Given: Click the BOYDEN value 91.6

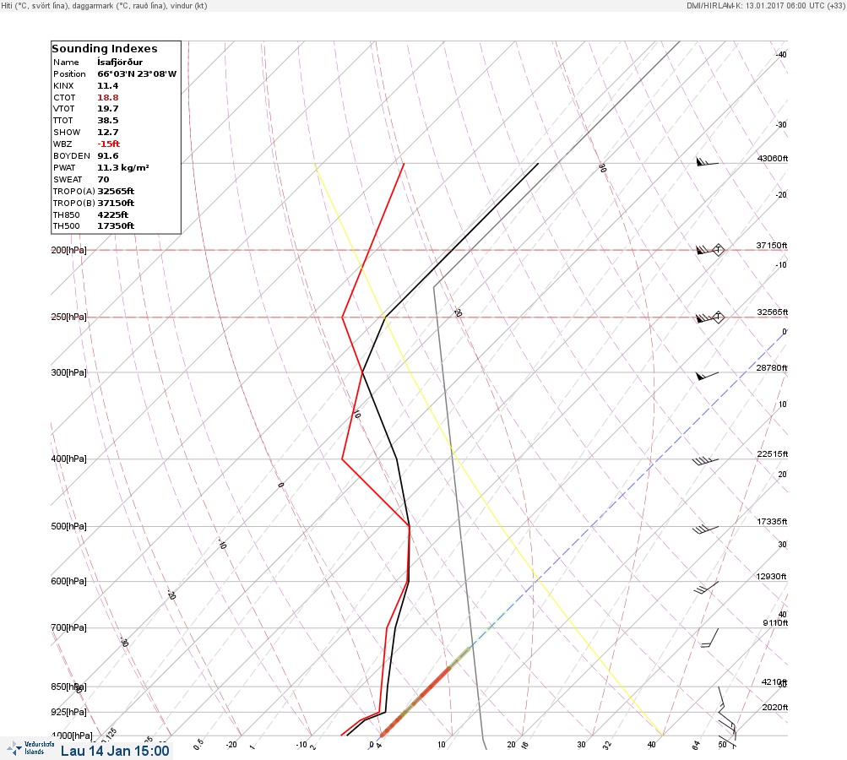Looking at the screenshot, I should point(107,155).
